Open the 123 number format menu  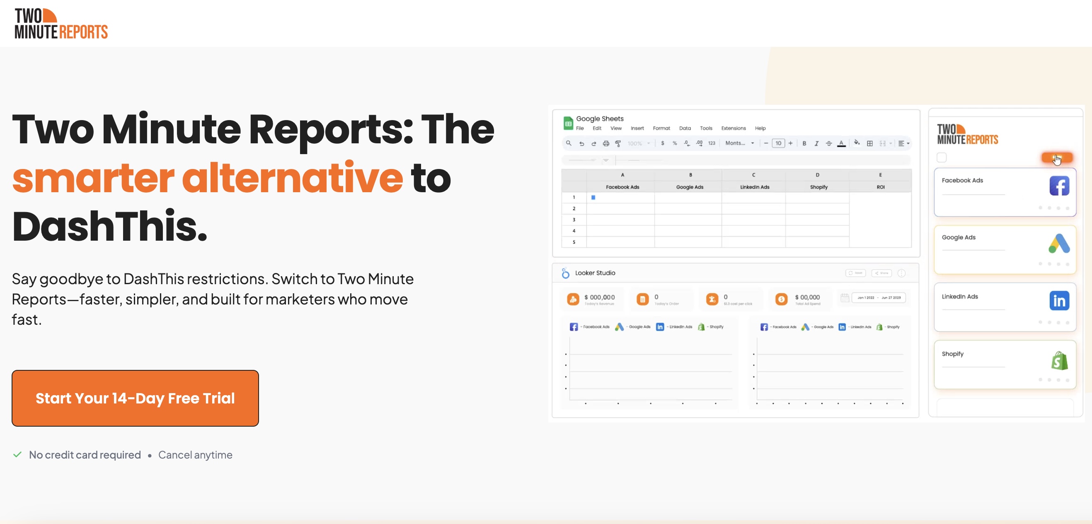coord(712,143)
